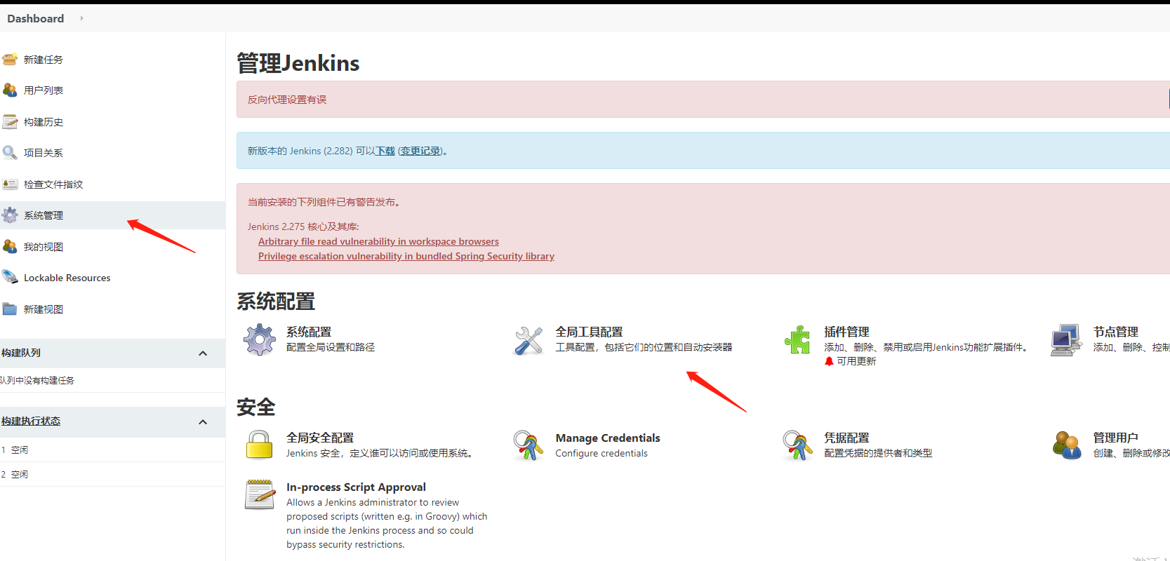This screenshot has height=561, width=1170.
Task: Open Manage Credentials title link
Action: 608,438
